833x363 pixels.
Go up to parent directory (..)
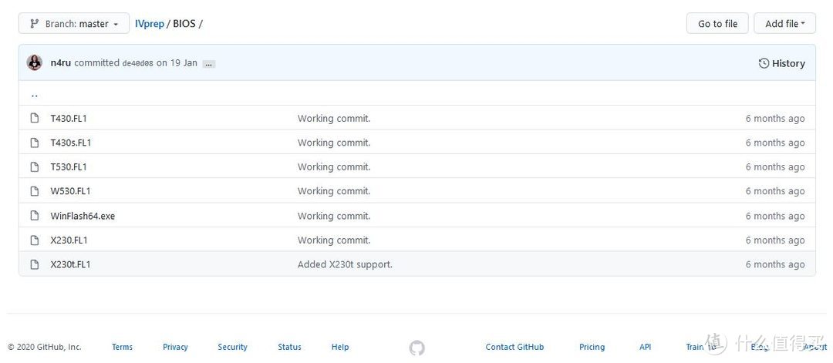pos(35,95)
